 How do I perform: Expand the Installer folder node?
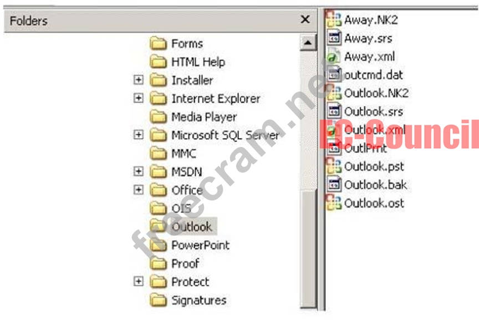139,80
